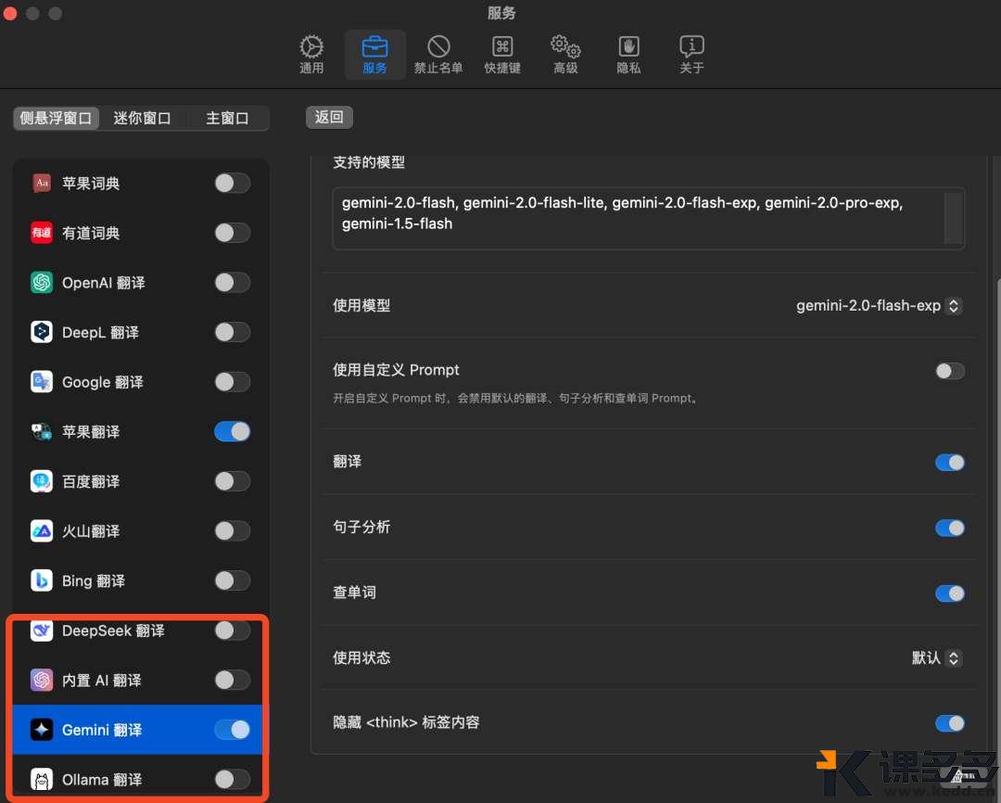Turn off the 翻译 feature switch

point(950,463)
